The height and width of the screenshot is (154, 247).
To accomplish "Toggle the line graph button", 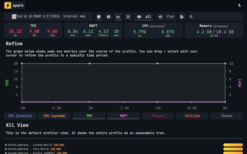I will click(x=118, y=17).
